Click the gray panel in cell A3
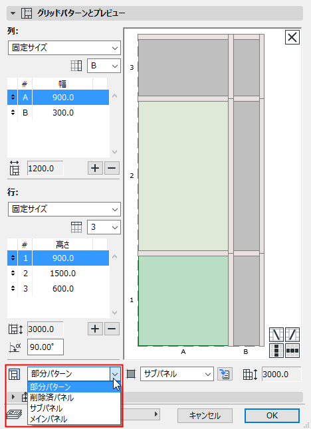Image resolution: width=311 pixels, height=429 pixels. (x=183, y=68)
